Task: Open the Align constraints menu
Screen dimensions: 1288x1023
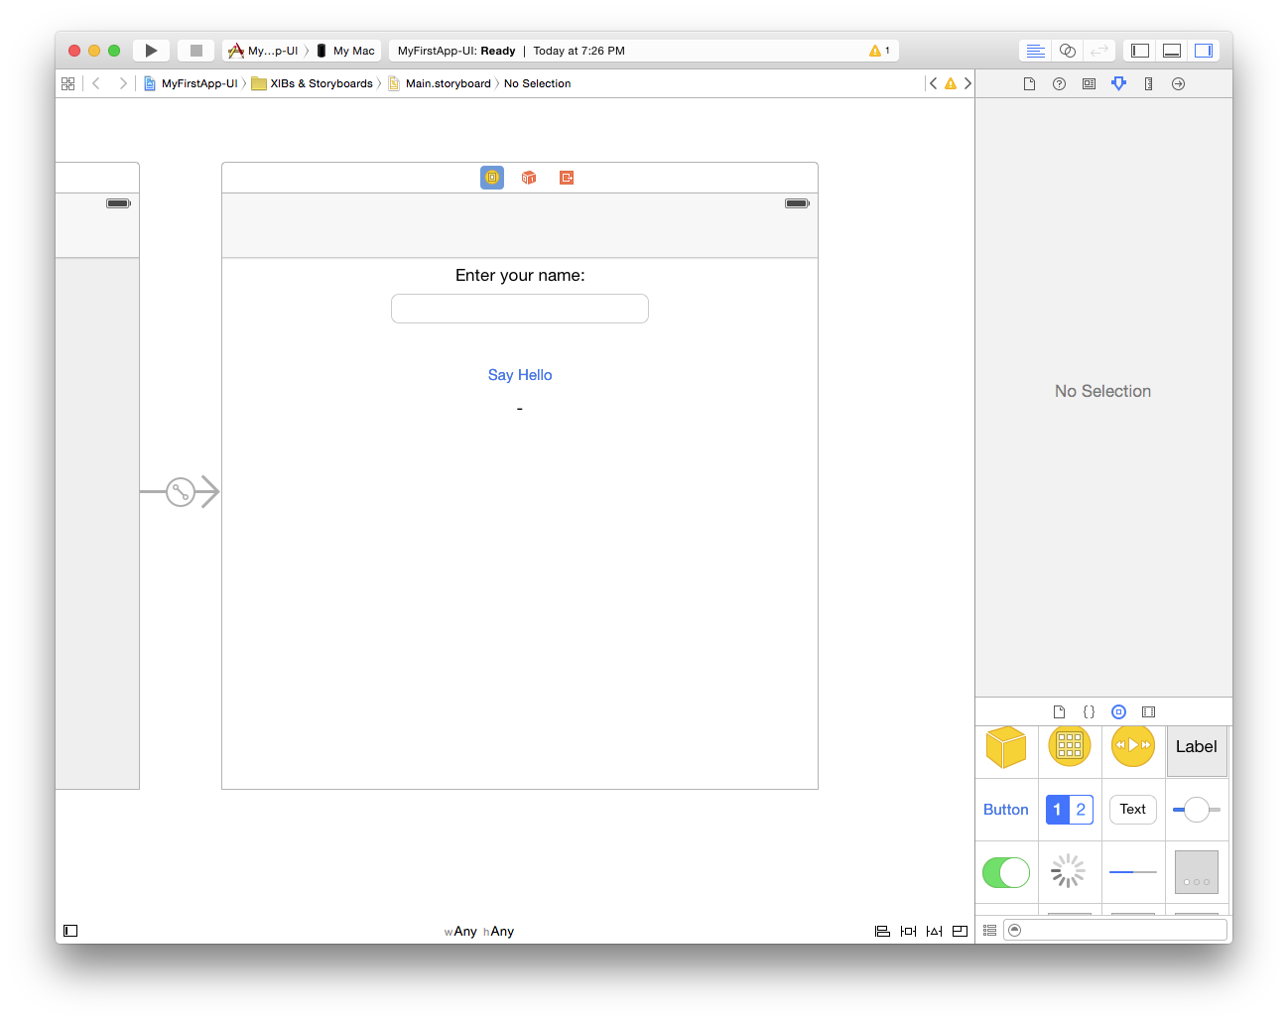Action: (882, 931)
